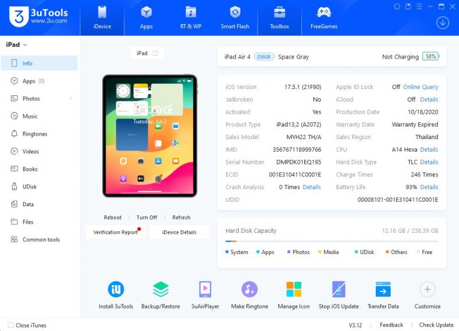Click Online Query for Apple ID Lock
The height and width of the screenshot is (331, 459).
[x=421, y=87]
